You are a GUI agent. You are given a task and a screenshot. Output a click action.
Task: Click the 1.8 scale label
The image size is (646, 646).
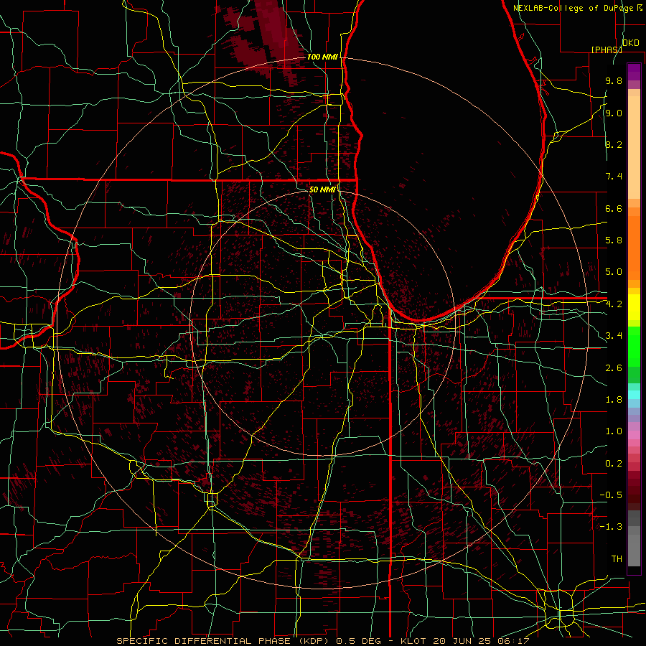click(x=614, y=400)
